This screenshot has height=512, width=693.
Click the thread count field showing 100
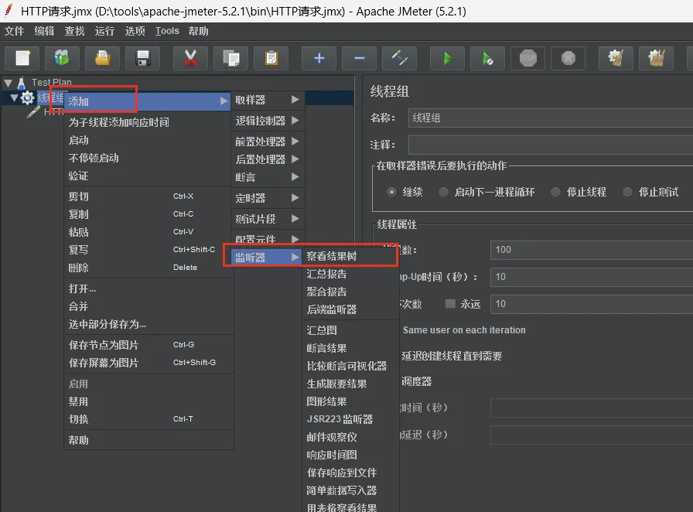point(592,250)
